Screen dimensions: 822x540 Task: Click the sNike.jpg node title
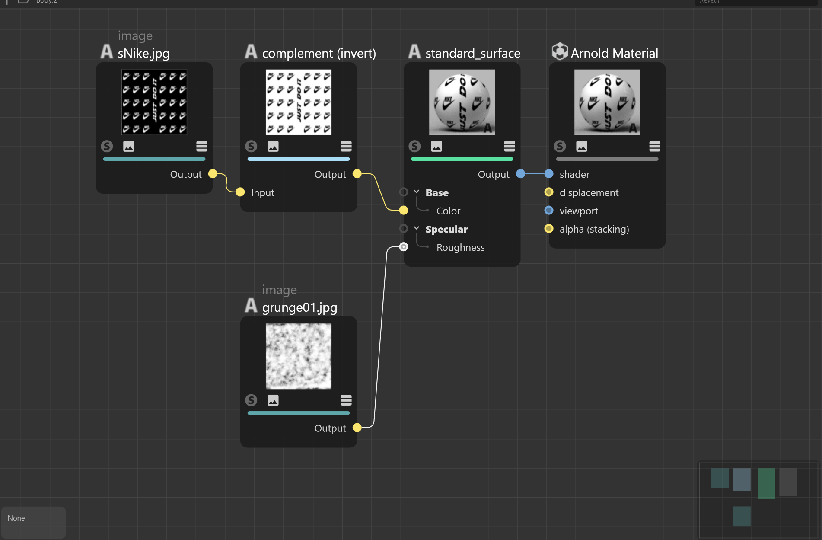pos(143,54)
